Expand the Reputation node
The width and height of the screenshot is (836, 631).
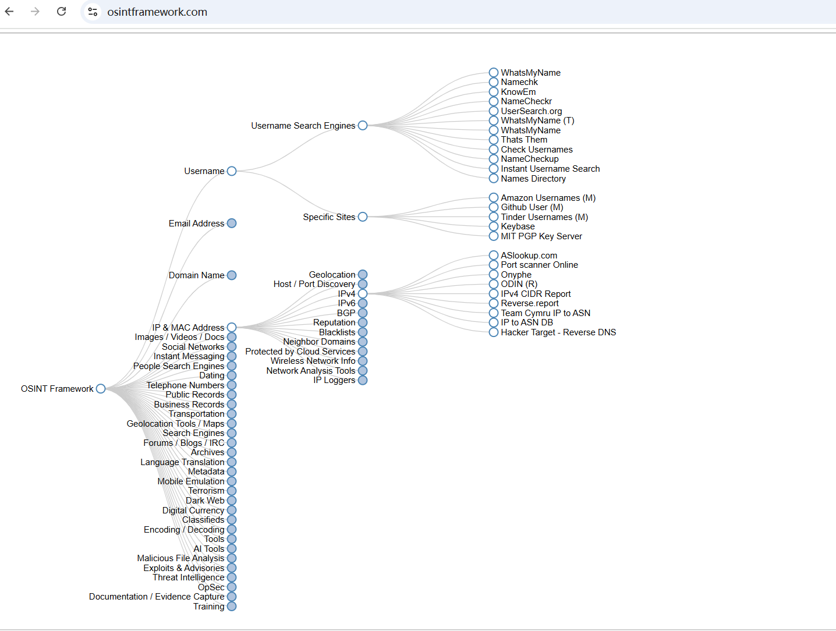coord(363,322)
